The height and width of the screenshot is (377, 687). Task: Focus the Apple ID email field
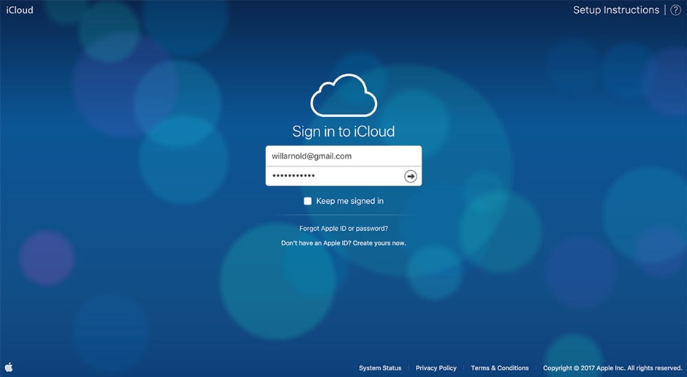tap(343, 156)
